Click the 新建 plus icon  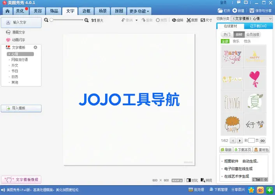234,11
